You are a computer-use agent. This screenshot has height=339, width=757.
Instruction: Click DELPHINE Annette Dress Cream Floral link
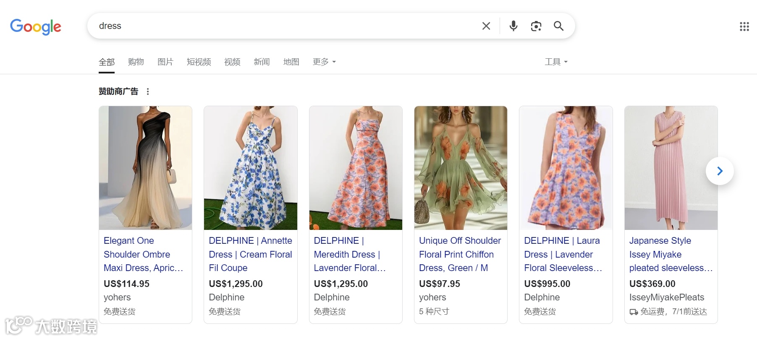click(251, 254)
